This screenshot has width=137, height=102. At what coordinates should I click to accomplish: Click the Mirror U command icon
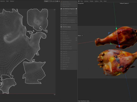click(61, 31)
